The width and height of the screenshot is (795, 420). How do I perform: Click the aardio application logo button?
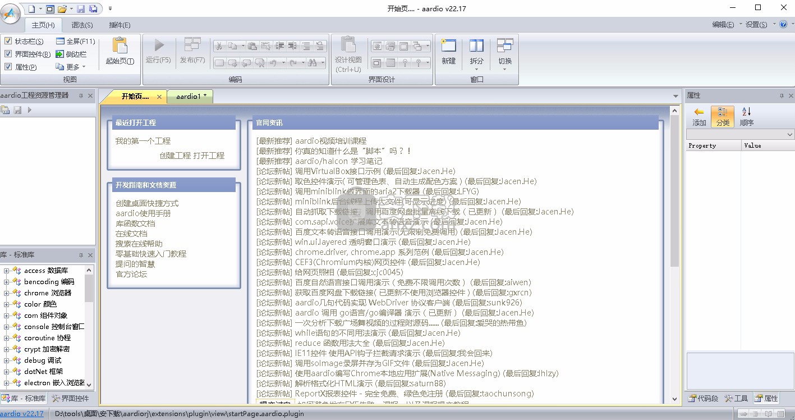click(11, 13)
